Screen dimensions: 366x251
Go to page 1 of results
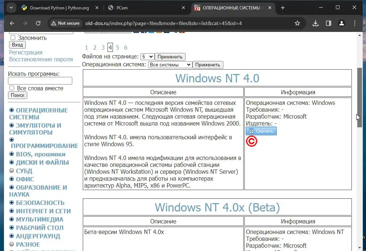click(x=86, y=48)
